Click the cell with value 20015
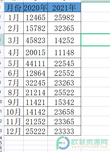The image size is (110, 152). (x=36, y=52)
